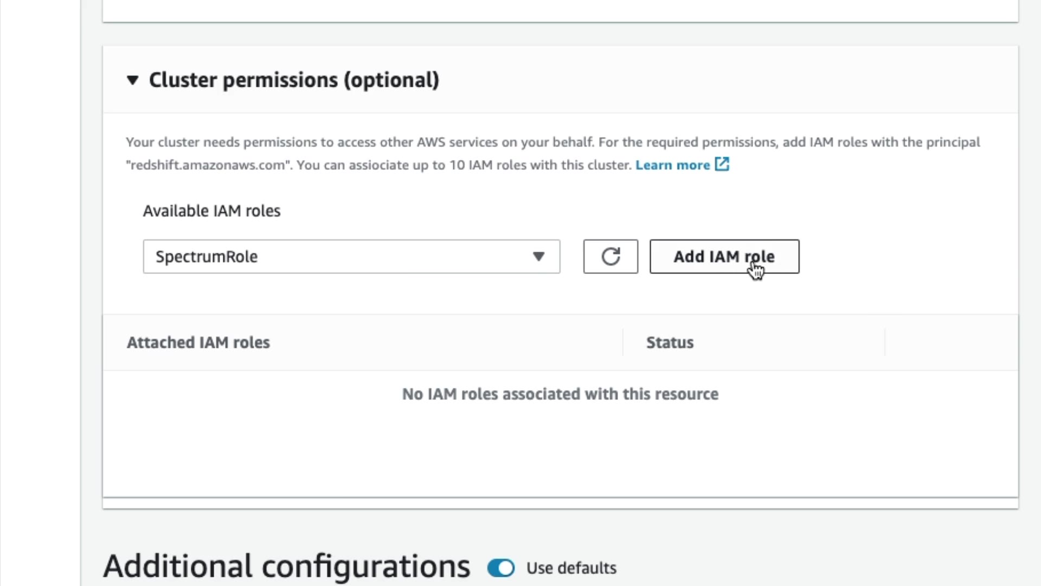1041x586 pixels.
Task: Toggle the Use defaults switch
Action: coord(500,568)
